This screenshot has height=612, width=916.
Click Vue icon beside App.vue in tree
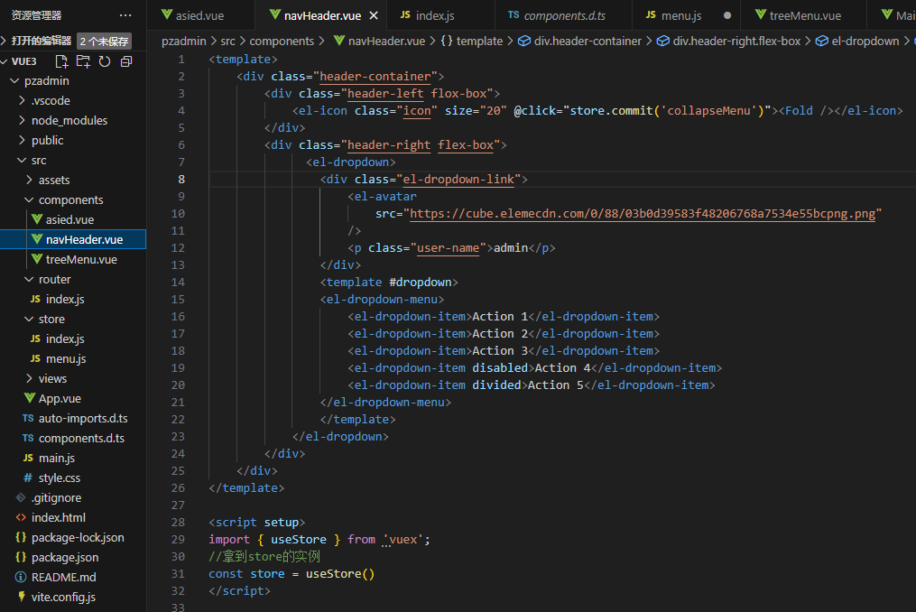[x=30, y=398]
